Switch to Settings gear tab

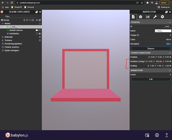click(x=162, y=17)
